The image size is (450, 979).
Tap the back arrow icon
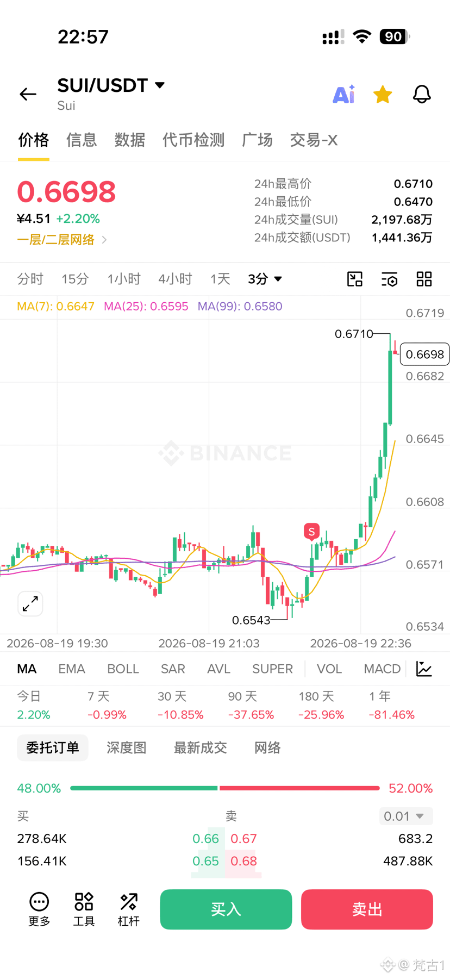coord(28,94)
